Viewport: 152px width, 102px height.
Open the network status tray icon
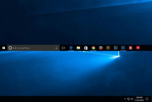[x=128, y=99]
